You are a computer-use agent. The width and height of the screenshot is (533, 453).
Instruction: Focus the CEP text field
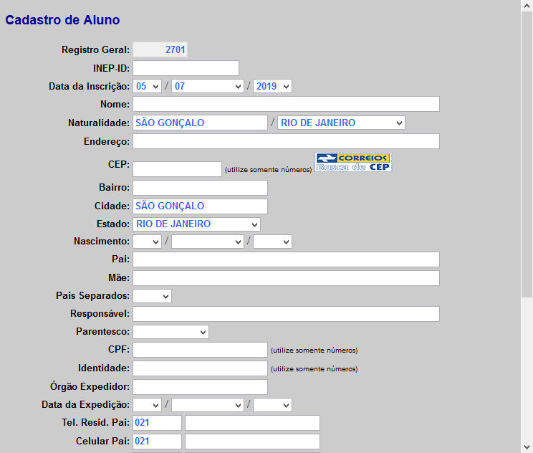click(x=177, y=169)
